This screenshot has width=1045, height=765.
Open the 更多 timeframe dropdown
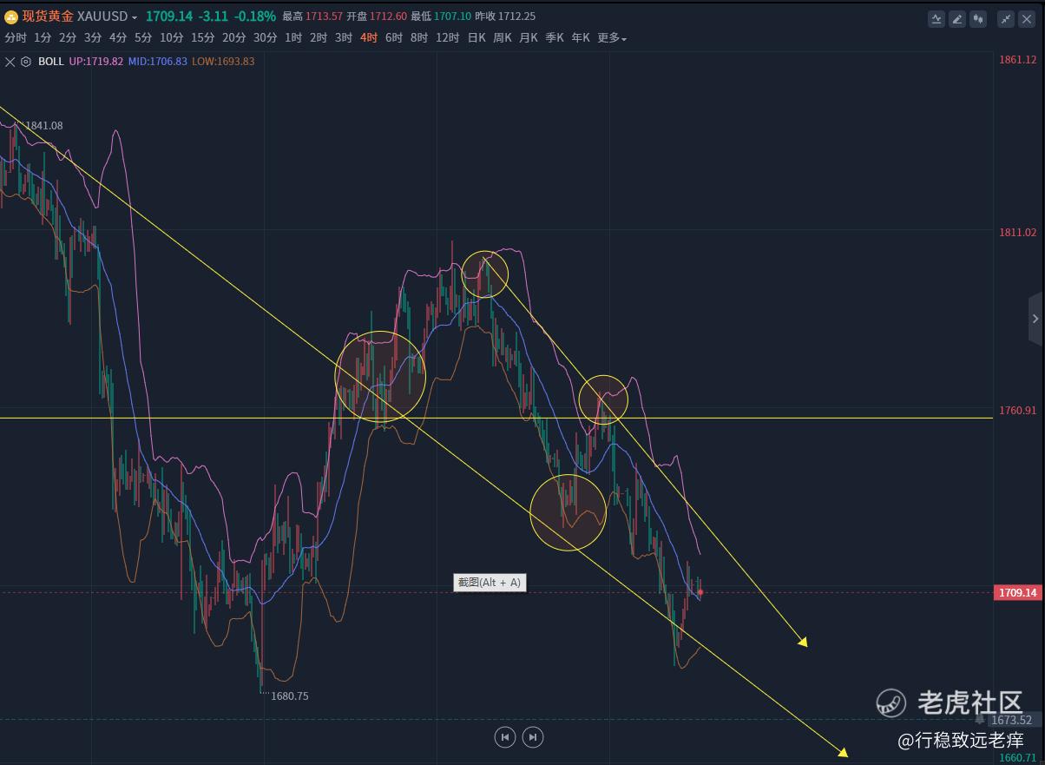tap(612, 38)
